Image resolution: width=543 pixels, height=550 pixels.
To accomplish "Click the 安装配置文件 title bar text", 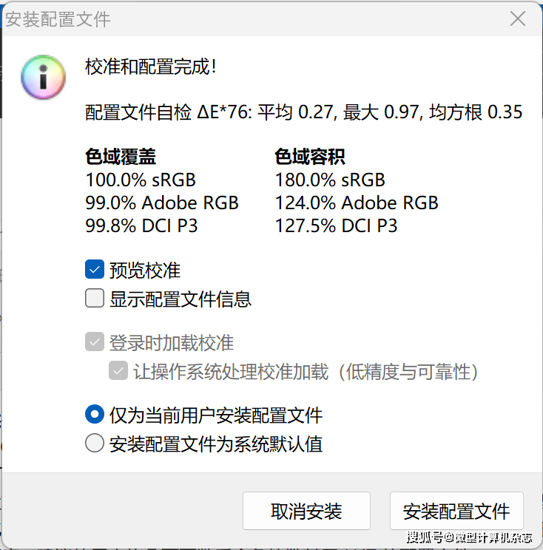I will [58, 19].
